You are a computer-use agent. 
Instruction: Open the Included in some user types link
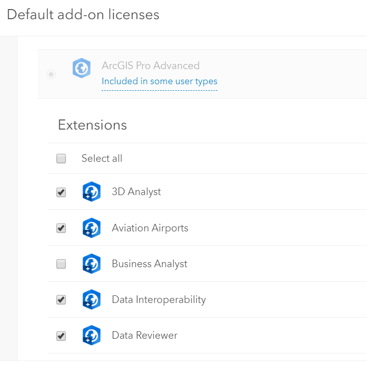(160, 81)
